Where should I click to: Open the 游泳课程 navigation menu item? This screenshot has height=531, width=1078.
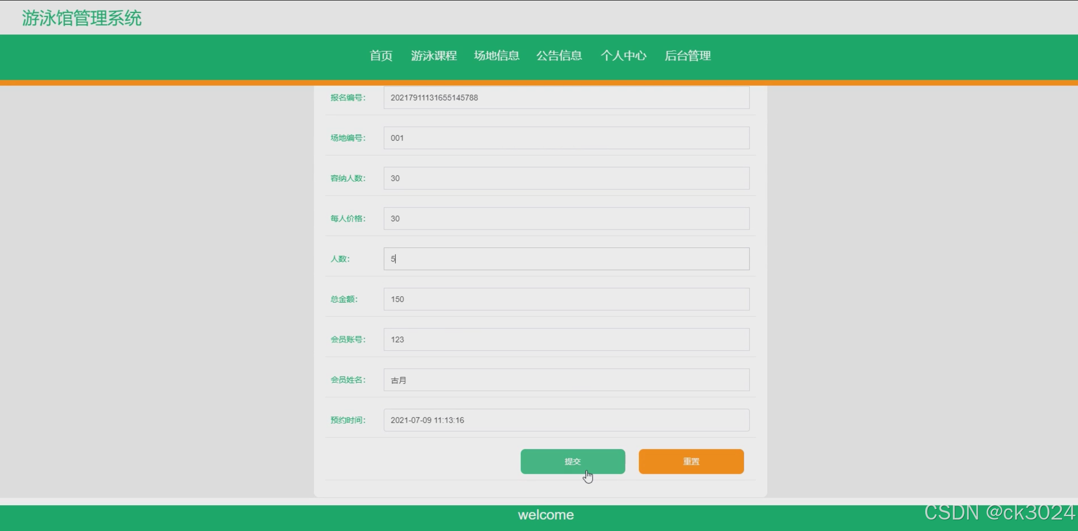point(434,56)
